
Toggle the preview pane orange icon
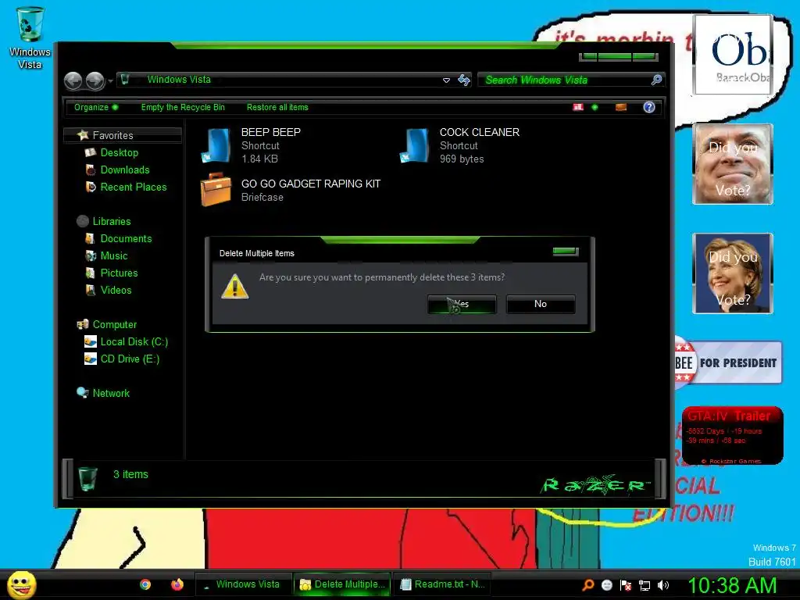[x=621, y=107]
